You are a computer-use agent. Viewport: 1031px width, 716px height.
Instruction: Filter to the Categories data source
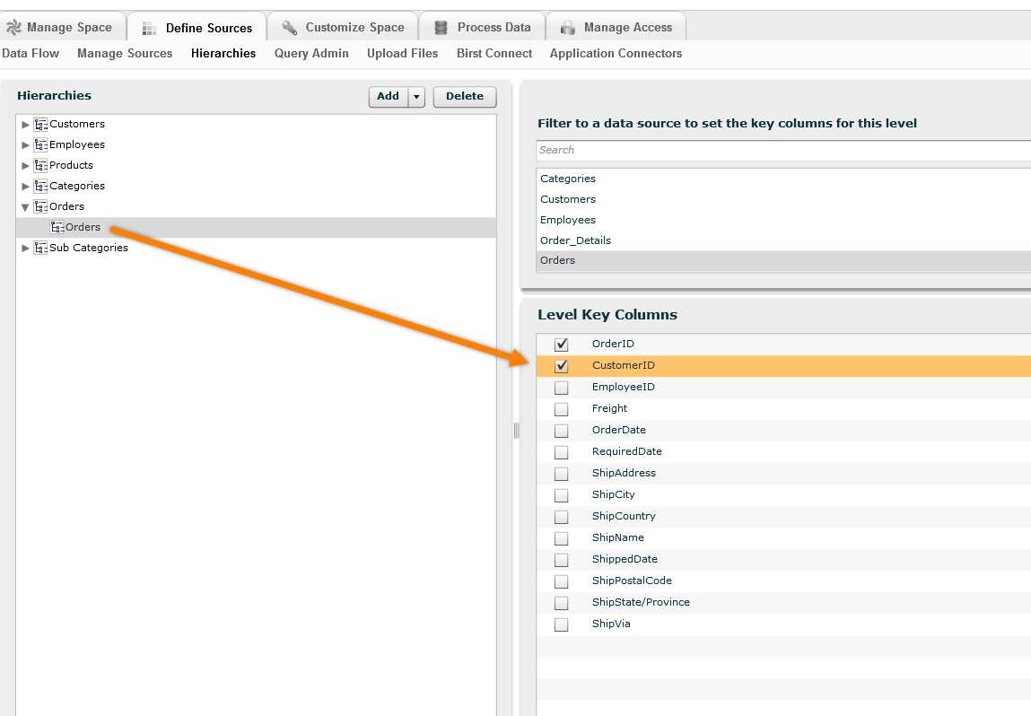click(x=783, y=179)
